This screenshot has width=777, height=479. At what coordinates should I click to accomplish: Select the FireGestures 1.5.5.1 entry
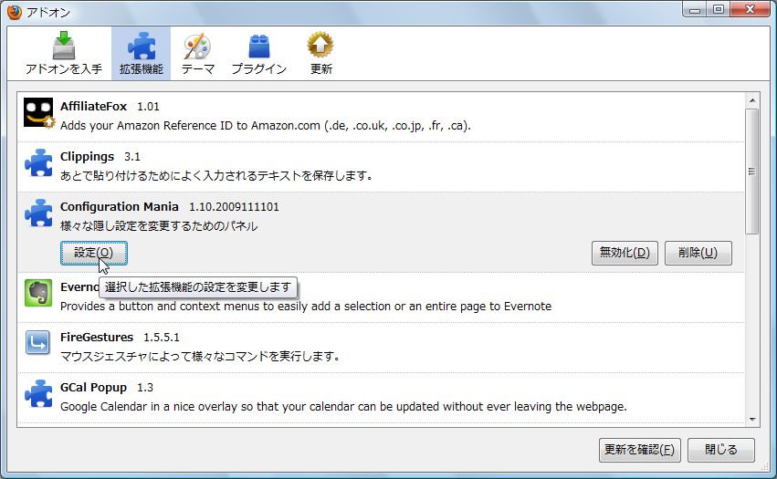[381, 348]
